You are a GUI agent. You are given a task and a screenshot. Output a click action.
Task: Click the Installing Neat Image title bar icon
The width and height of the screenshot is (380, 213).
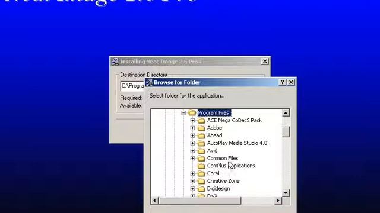click(x=115, y=62)
